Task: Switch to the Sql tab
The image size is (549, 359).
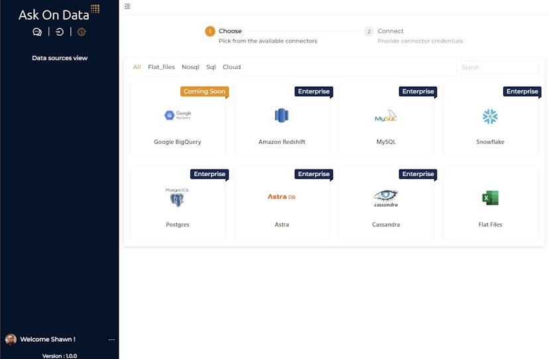Action: pyautogui.click(x=211, y=67)
